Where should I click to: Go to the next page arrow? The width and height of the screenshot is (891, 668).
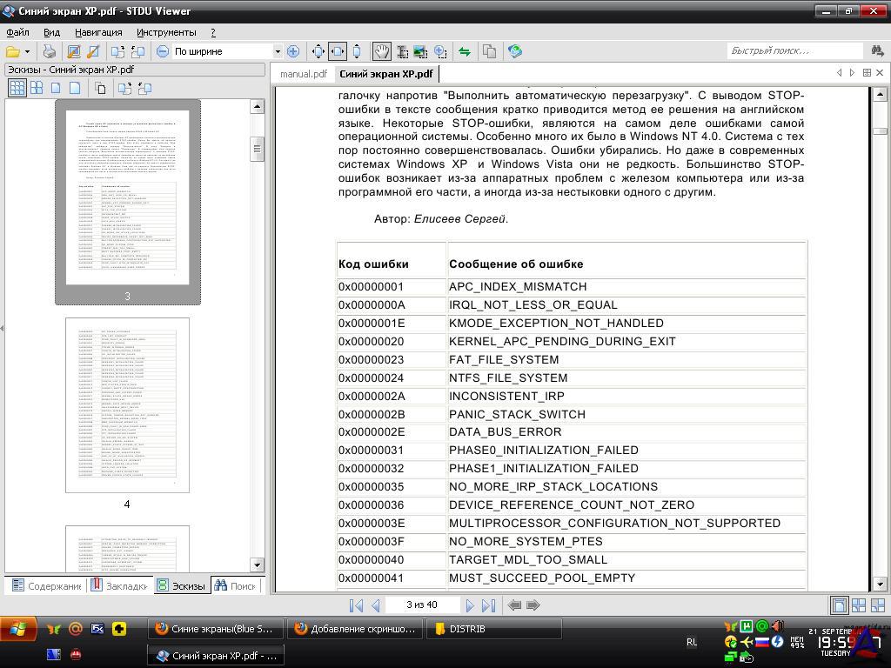coord(470,605)
